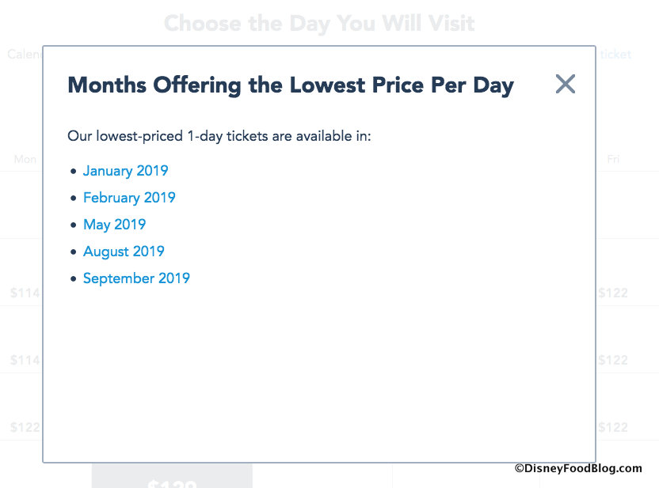This screenshot has height=488, width=659.
Task: Select the gray $139 price box
Action: pos(172,477)
